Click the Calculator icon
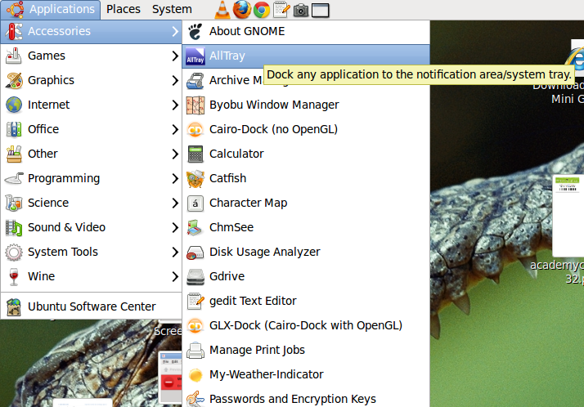 pos(195,154)
